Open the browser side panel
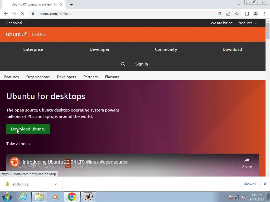 (247, 14)
